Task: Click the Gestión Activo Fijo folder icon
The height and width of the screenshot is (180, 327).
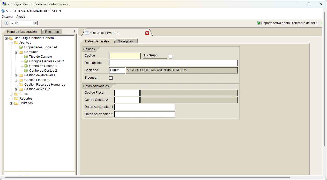Action: point(21,89)
